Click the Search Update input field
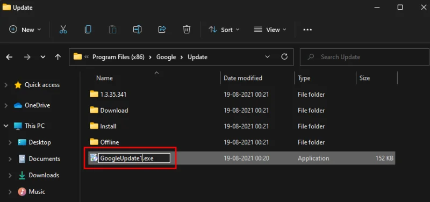Screen dimensions: 430x202 tap(364, 57)
